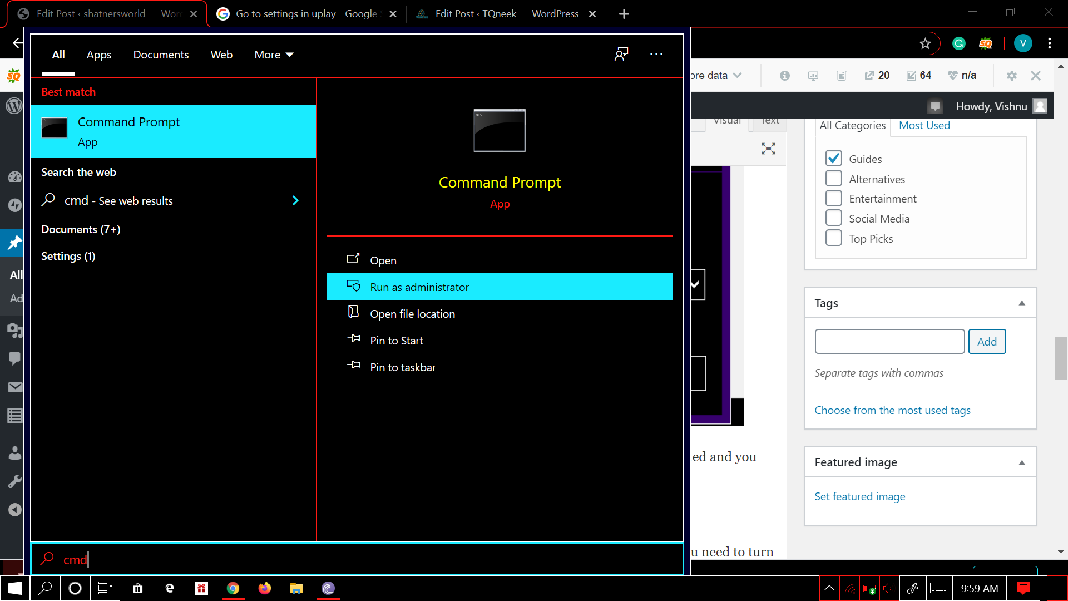Screen dimensions: 1068x601
Task: Open Chrome three-dot menu
Action: (1050, 43)
